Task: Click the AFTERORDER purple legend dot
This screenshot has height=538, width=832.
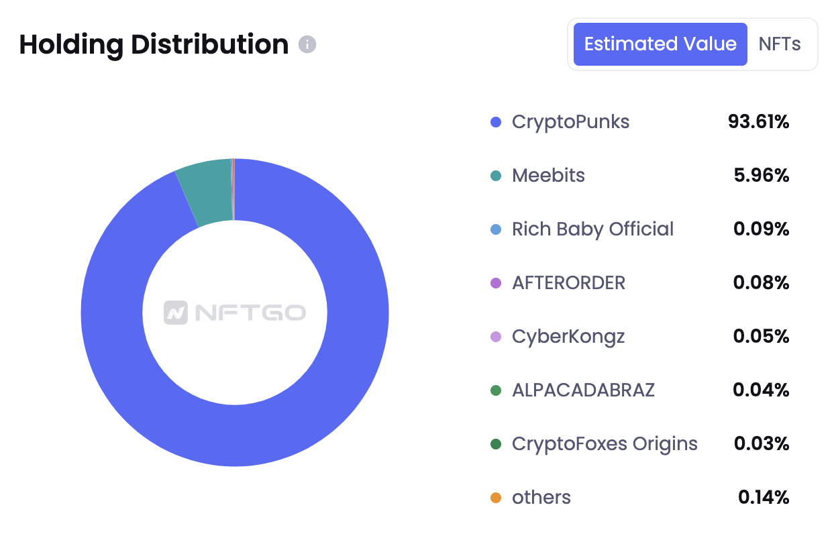Action: pyautogui.click(x=496, y=283)
